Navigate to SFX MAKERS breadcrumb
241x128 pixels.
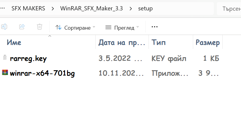pyautogui.click(x=28, y=9)
